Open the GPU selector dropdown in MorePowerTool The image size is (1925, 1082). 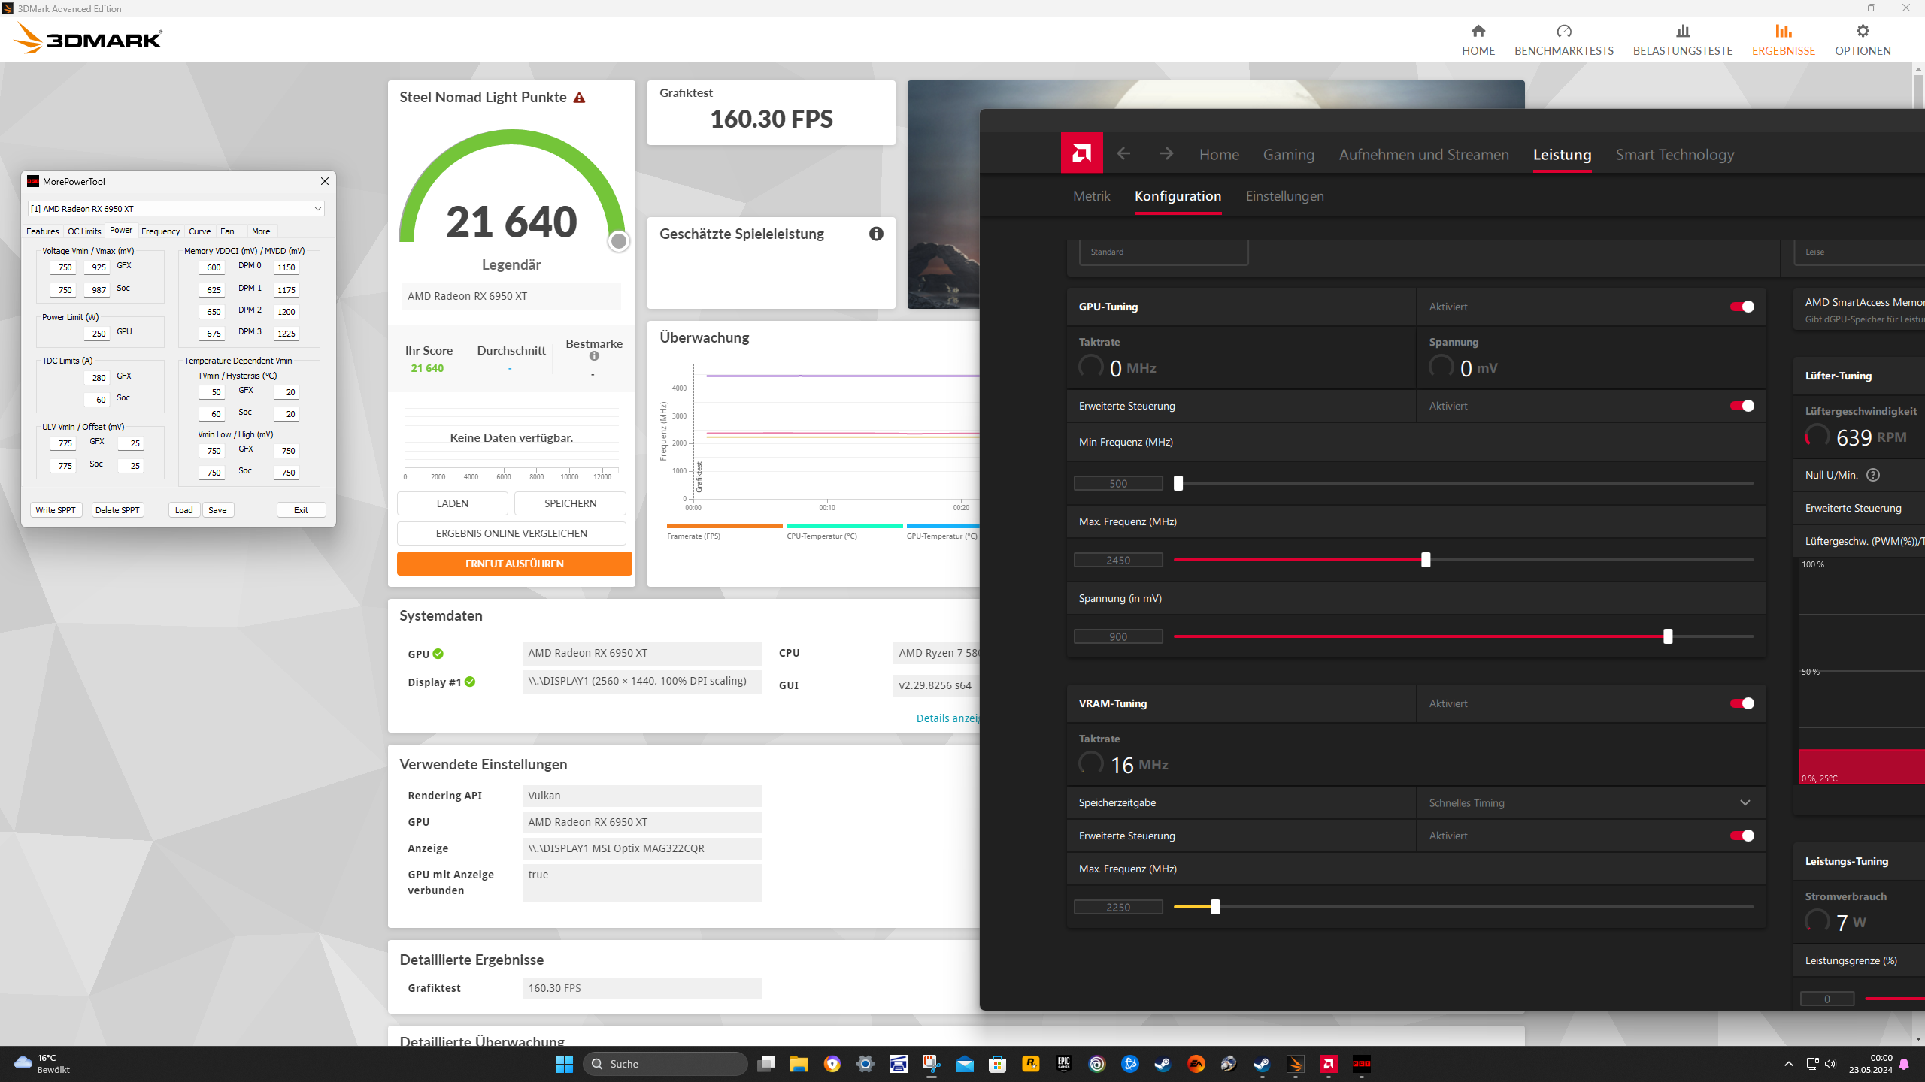pyautogui.click(x=317, y=209)
